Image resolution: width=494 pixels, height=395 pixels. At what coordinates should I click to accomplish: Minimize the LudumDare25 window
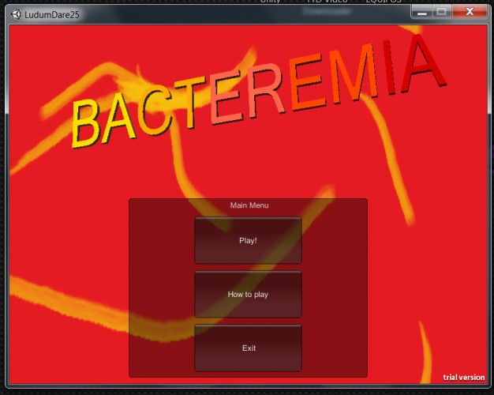[x=421, y=13]
